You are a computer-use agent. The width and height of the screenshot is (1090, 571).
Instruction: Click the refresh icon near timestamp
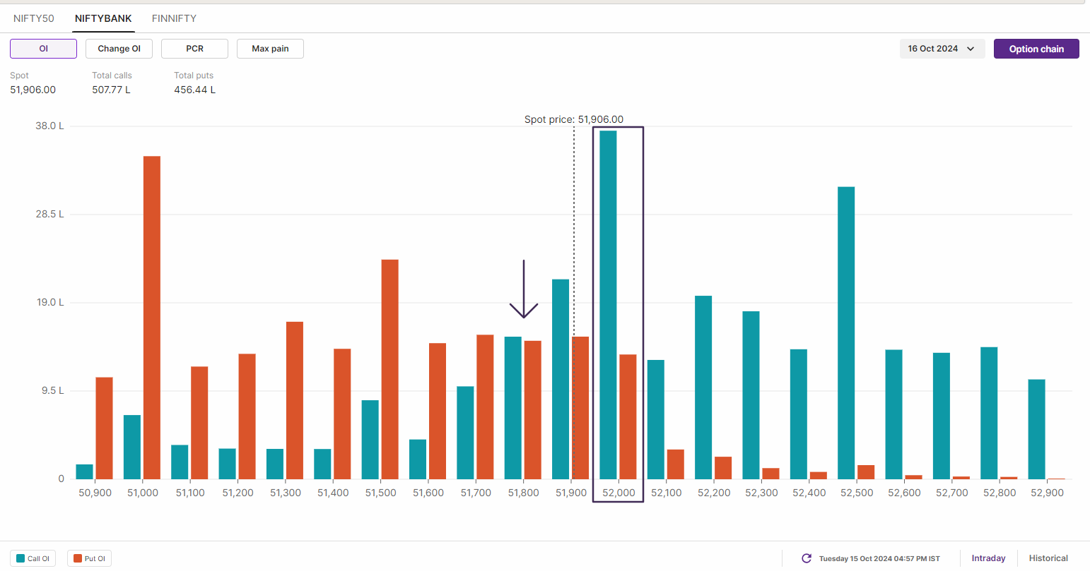(807, 558)
